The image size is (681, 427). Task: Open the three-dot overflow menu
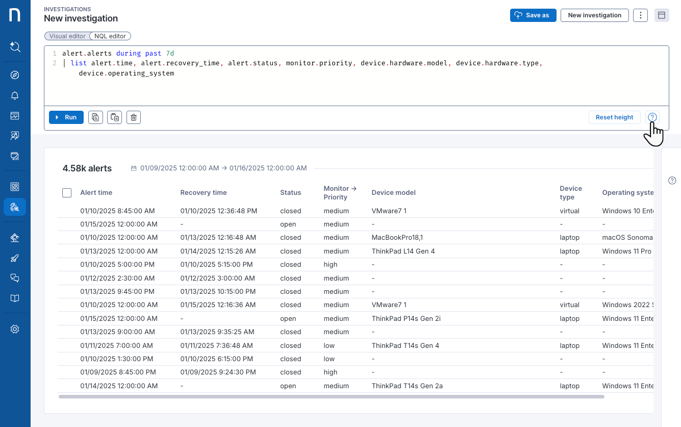click(640, 15)
